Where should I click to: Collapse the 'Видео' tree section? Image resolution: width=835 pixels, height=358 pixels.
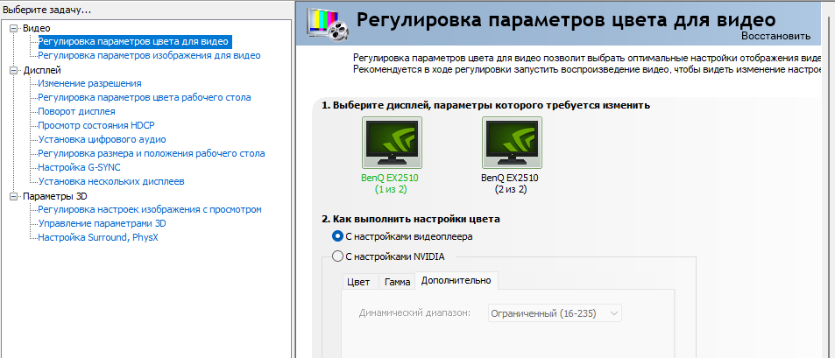[x=14, y=28]
